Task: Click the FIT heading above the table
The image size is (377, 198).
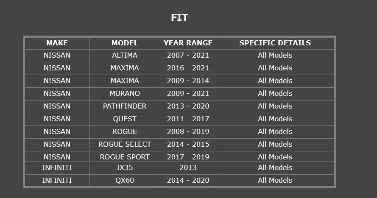Action: (179, 17)
